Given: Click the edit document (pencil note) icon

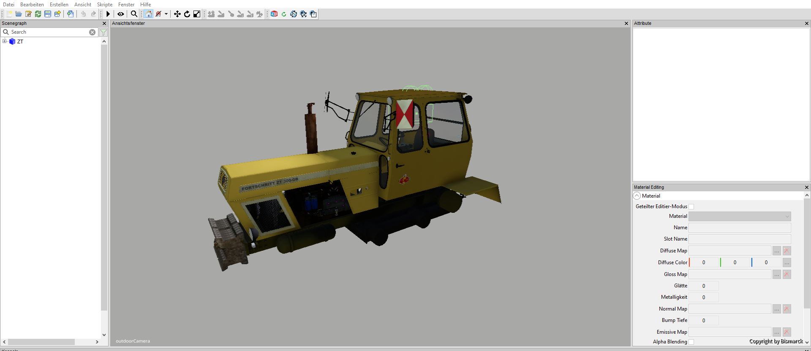Looking at the screenshot, I should (x=28, y=14).
